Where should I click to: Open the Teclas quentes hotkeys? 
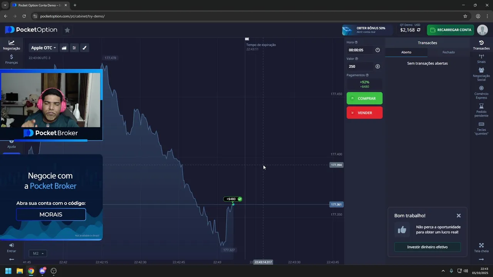point(481,128)
